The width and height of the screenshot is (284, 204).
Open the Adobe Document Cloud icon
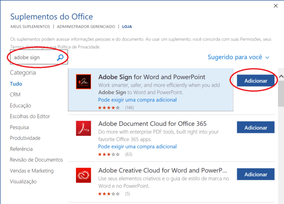tap(83, 128)
